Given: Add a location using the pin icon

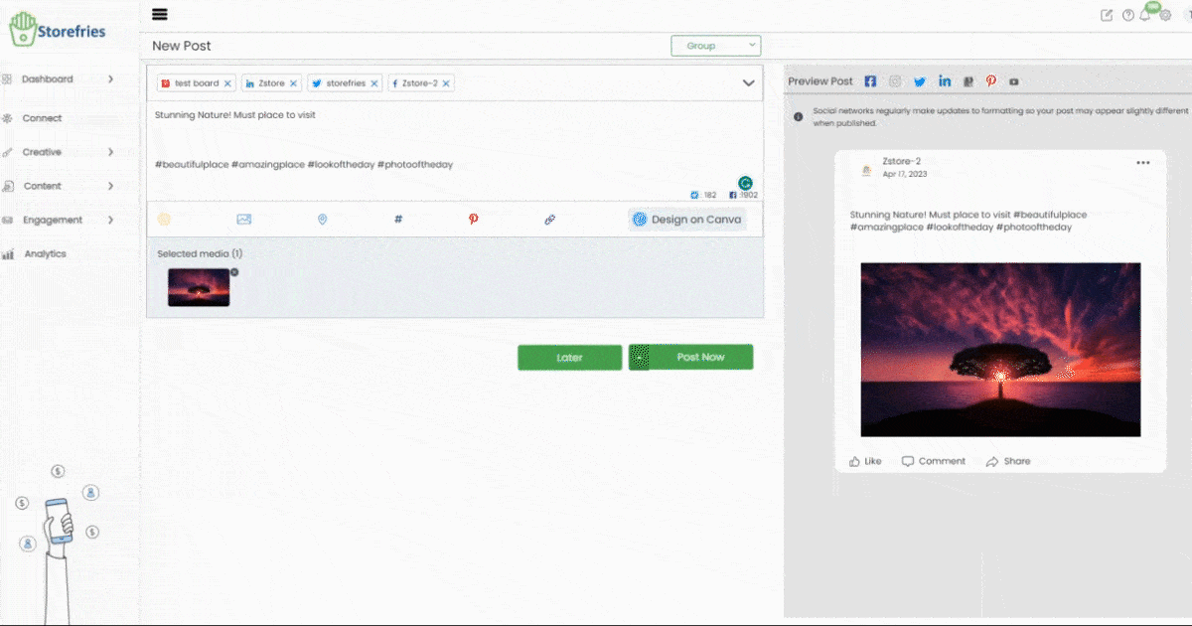Looking at the screenshot, I should point(322,220).
